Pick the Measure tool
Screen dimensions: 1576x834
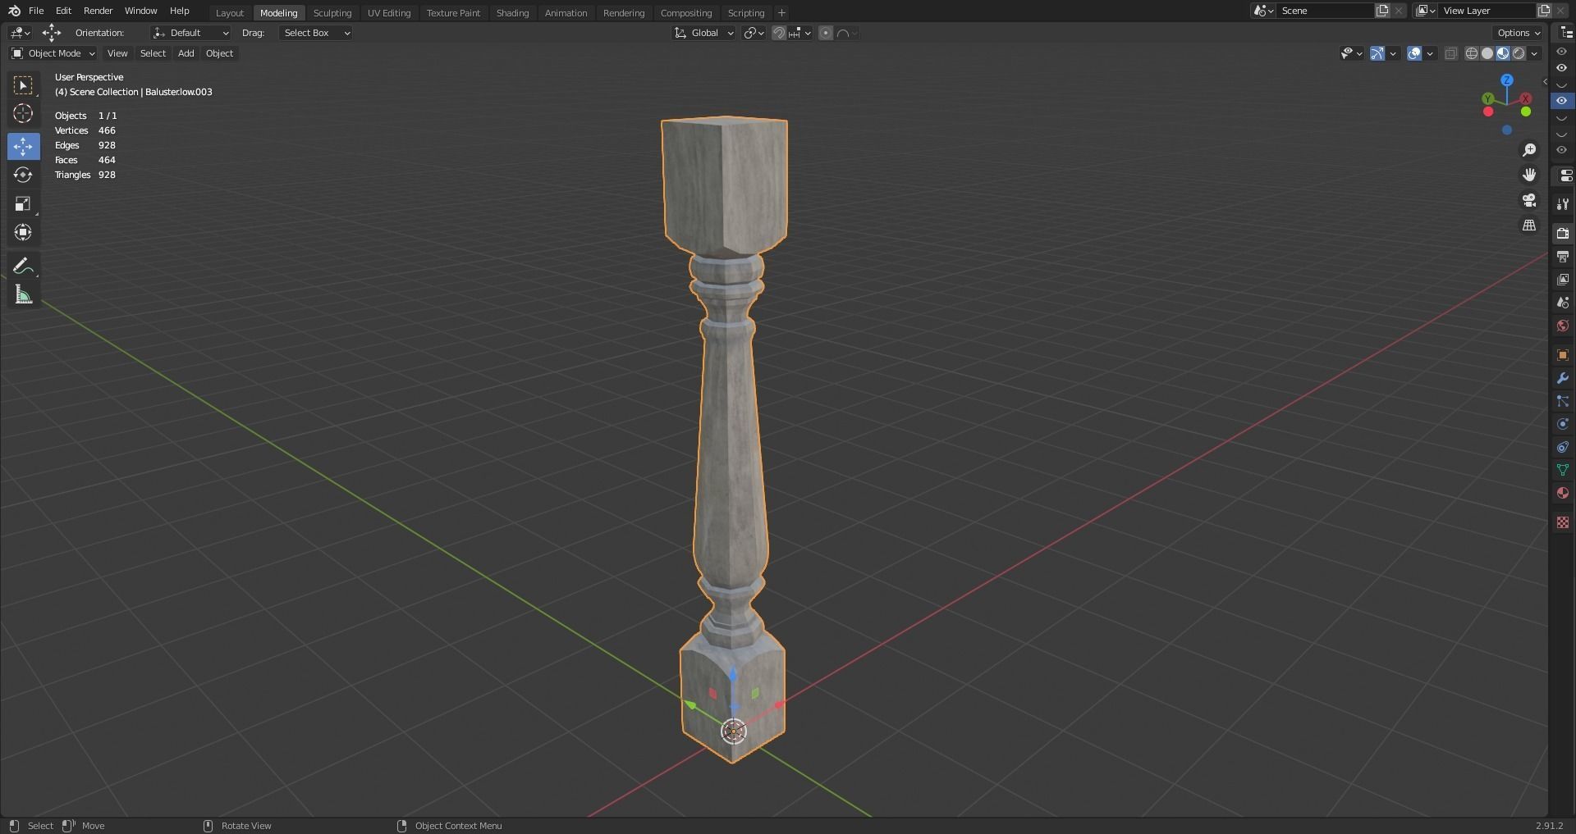23,294
